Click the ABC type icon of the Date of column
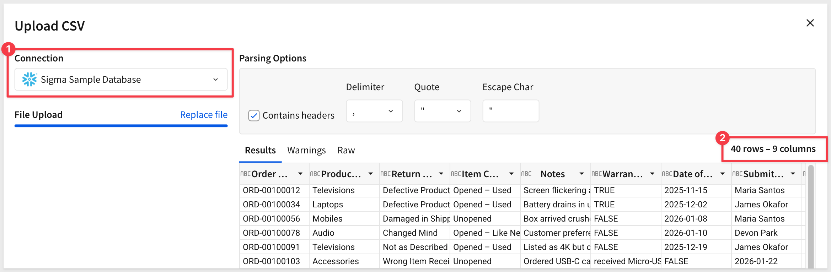 coord(667,174)
